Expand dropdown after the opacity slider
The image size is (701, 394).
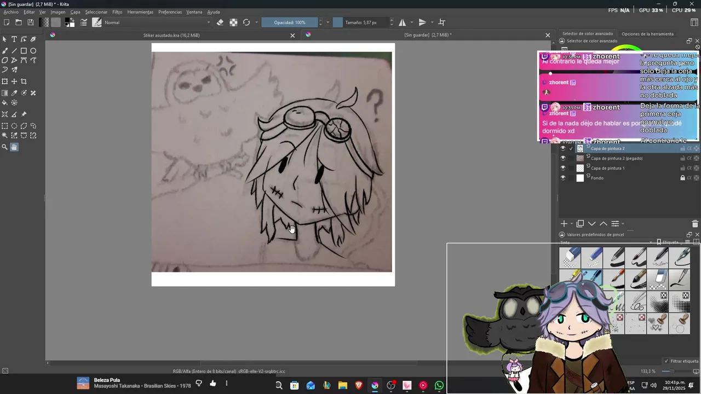point(327,22)
